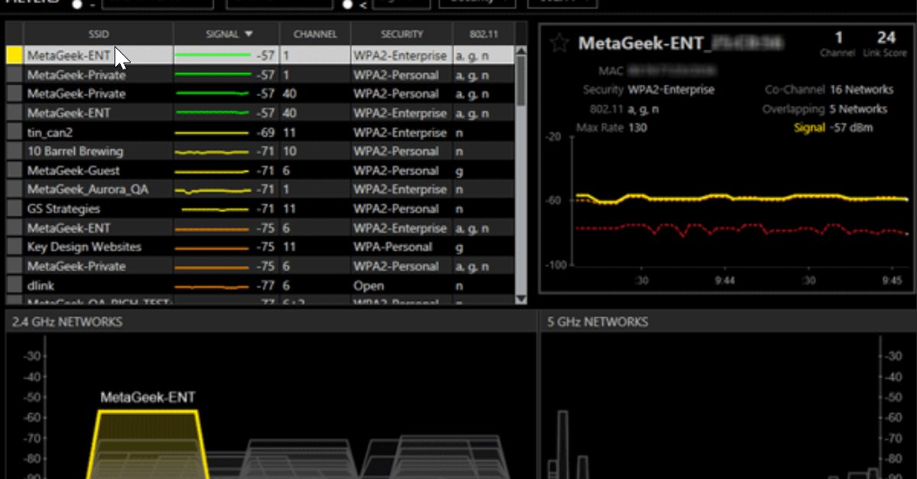Screen dimensions: 917x479
Task: Click the 2.4 GHz NETWORKS panel header
Action: (67, 322)
